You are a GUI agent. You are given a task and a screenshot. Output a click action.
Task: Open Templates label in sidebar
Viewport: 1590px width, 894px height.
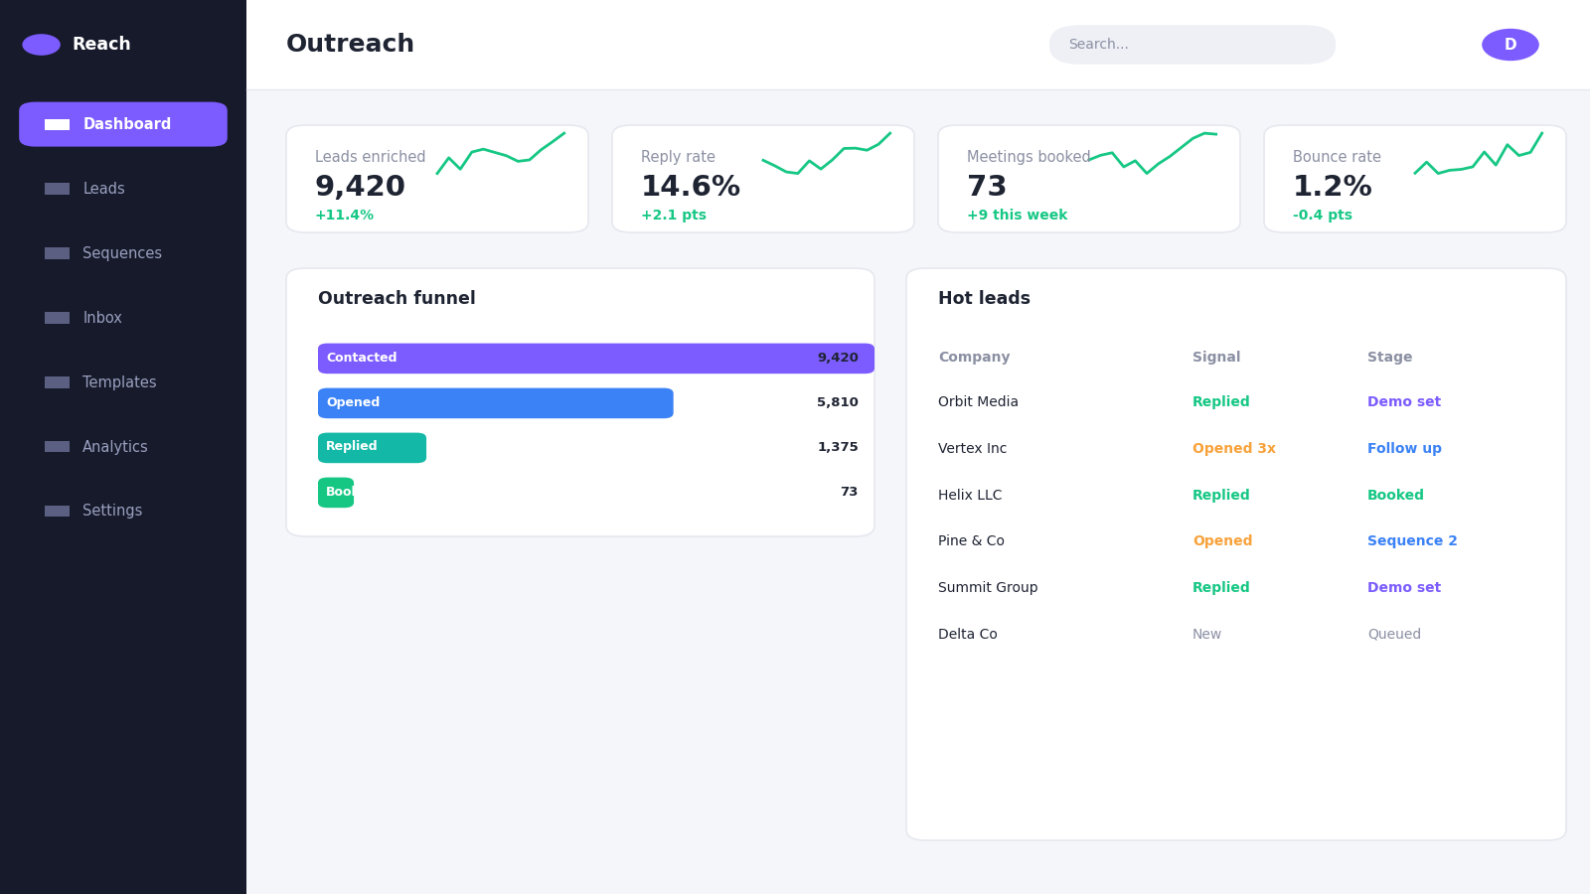click(x=119, y=382)
